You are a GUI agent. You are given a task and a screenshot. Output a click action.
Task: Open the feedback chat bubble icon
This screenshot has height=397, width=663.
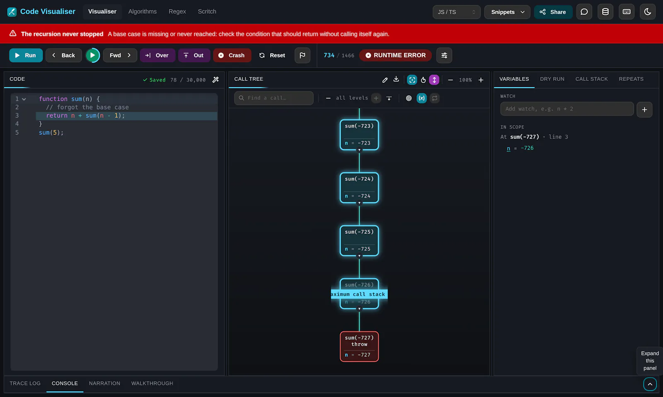584,12
